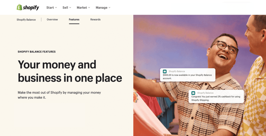Screen dimensions: 266x136
Task: Click the mail icon in cashback notification
Action: point(193,93)
